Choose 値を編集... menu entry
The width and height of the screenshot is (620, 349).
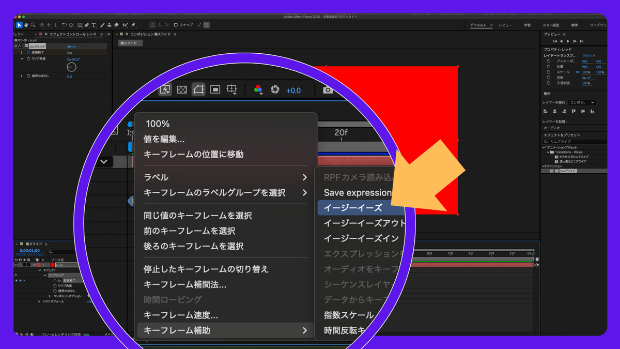tap(164, 139)
